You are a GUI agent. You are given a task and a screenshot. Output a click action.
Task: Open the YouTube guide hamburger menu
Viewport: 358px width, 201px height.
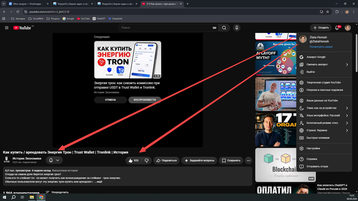pyautogui.click(x=7, y=28)
